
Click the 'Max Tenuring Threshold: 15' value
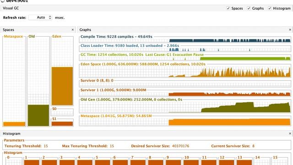(112, 146)
